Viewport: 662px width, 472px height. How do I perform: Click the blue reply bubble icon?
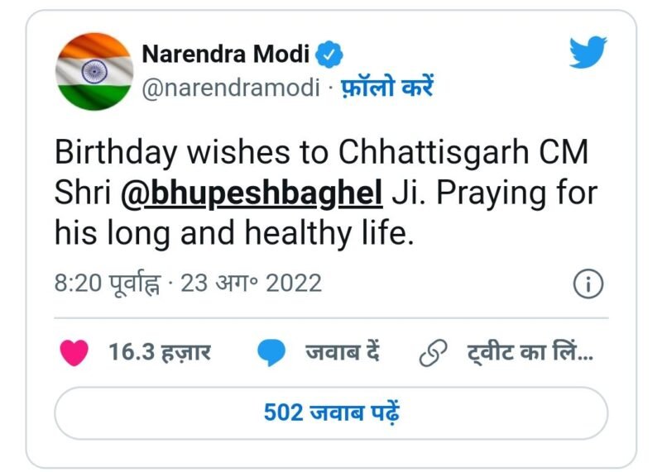tap(271, 354)
